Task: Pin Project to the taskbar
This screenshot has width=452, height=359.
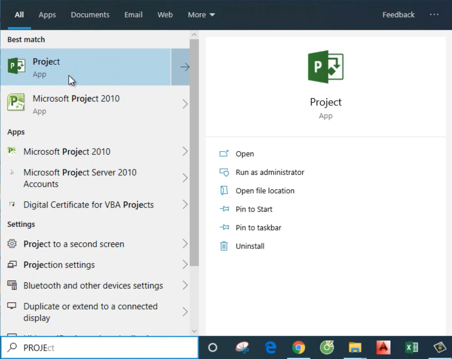Action: [x=258, y=228]
